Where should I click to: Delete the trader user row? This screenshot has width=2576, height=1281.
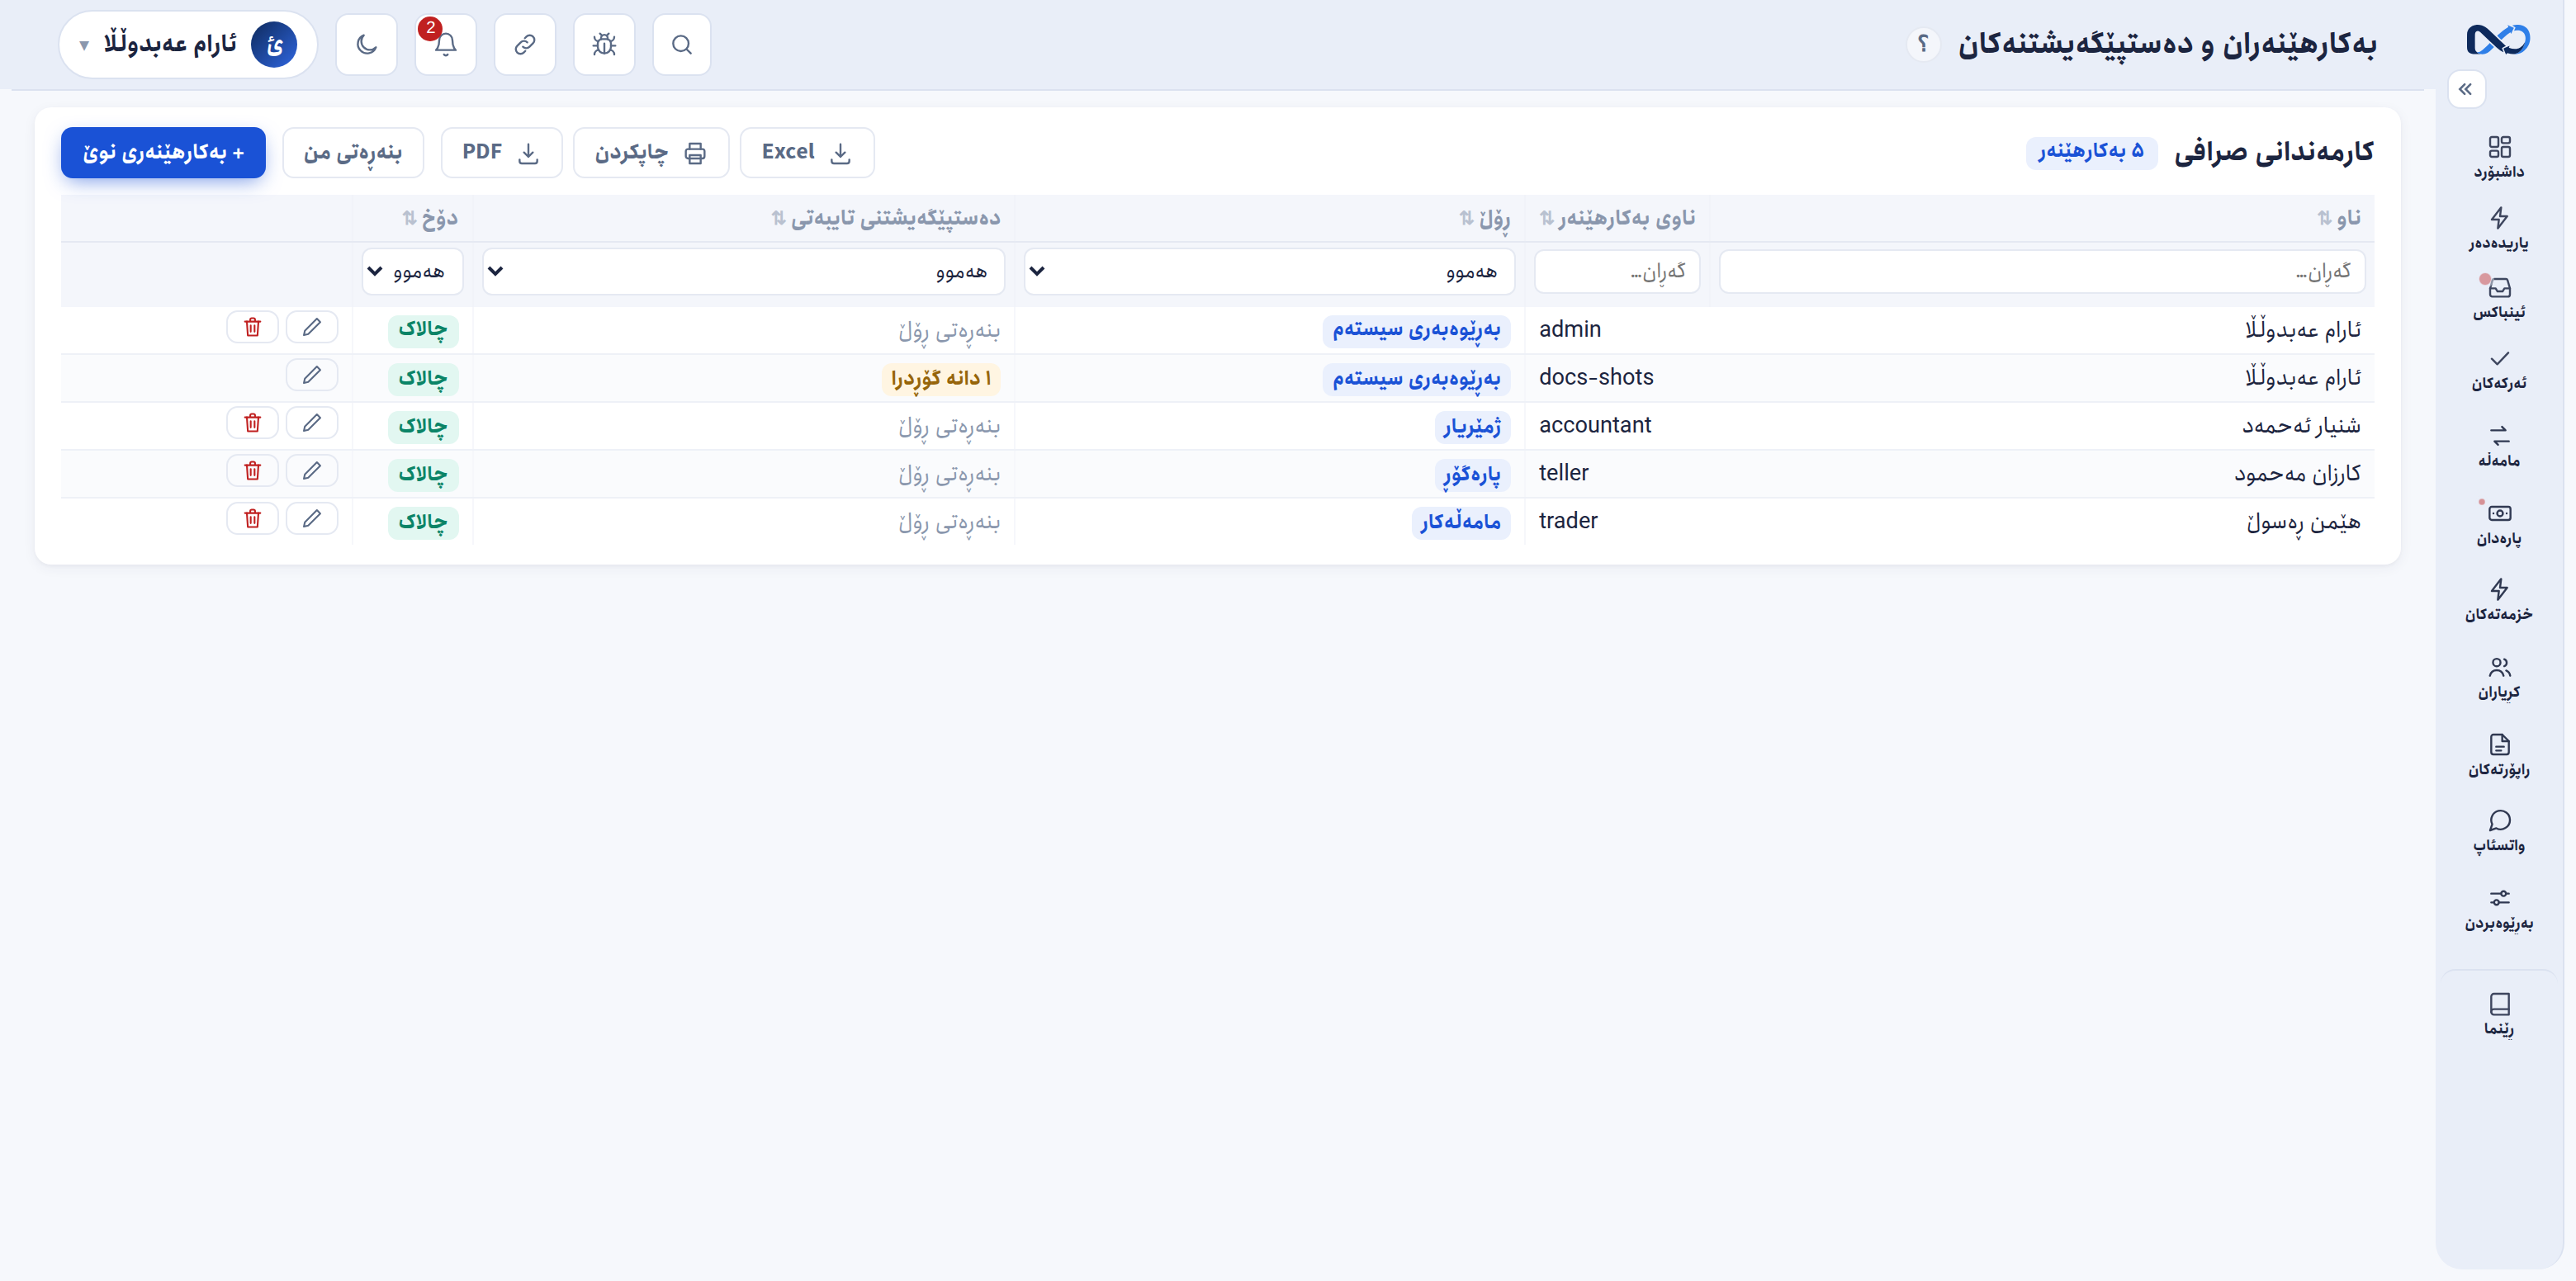[252, 519]
